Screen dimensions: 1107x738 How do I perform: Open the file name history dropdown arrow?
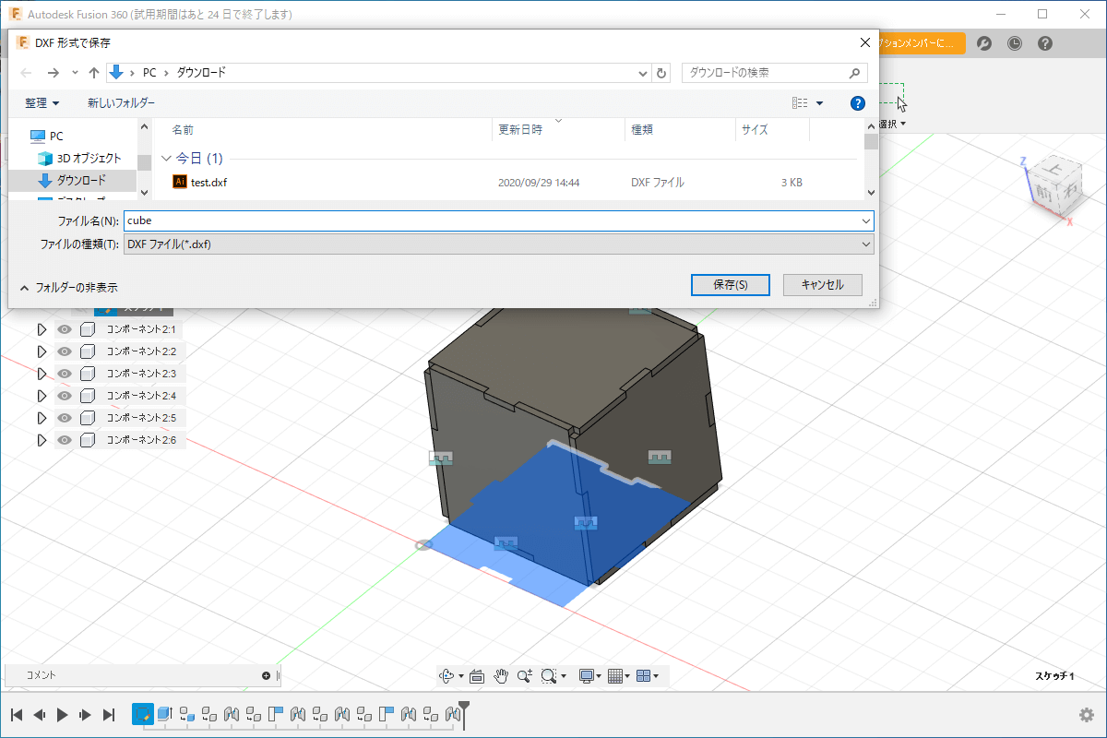click(x=865, y=221)
